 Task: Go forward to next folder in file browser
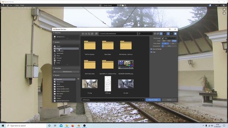click(86, 34)
